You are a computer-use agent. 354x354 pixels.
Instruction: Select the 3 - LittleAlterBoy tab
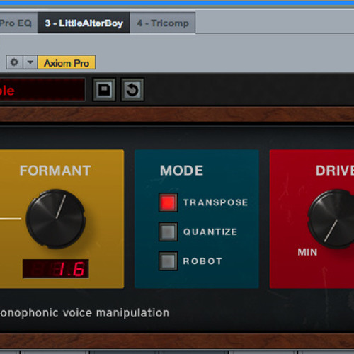coord(84,23)
